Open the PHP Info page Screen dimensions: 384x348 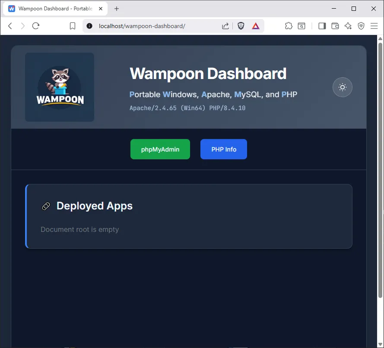pos(224,149)
